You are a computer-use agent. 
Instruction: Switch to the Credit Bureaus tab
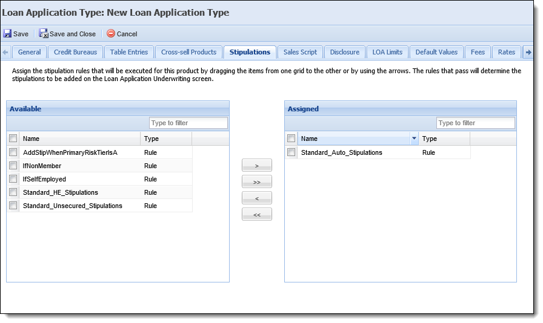click(x=76, y=52)
